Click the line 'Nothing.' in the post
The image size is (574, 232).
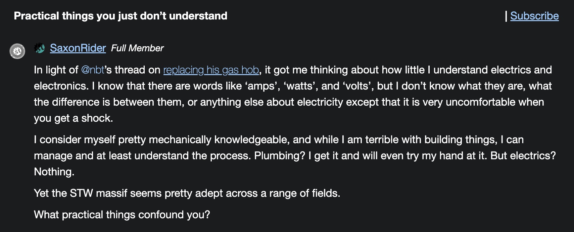[54, 172]
